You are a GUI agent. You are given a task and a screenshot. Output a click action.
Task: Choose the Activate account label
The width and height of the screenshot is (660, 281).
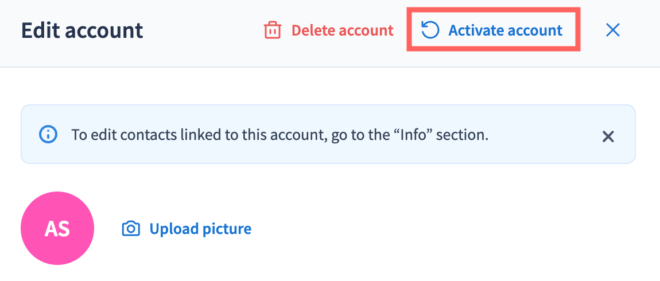[x=505, y=30]
